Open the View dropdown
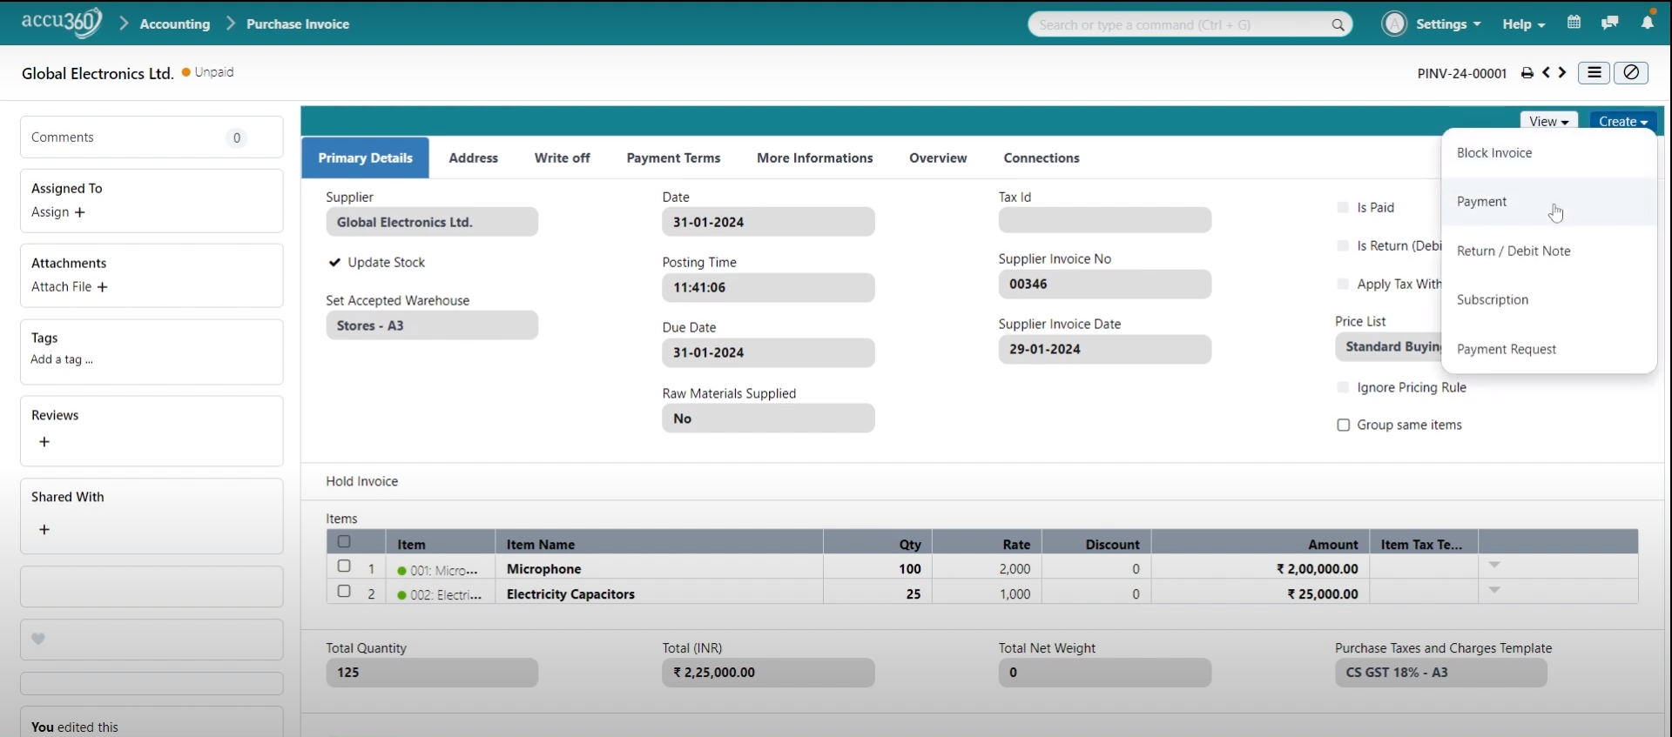 point(1548,121)
